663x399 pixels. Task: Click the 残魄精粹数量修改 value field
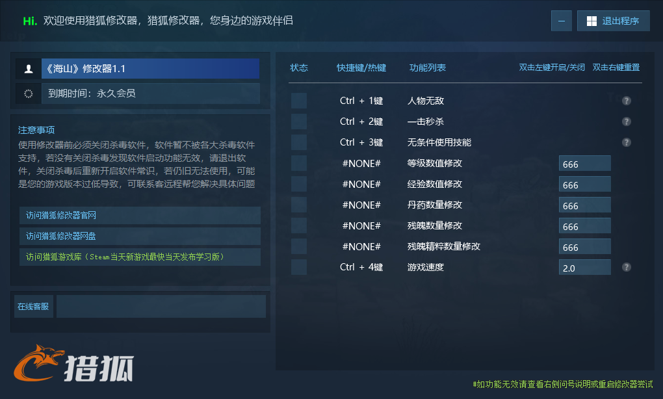(x=585, y=246)
